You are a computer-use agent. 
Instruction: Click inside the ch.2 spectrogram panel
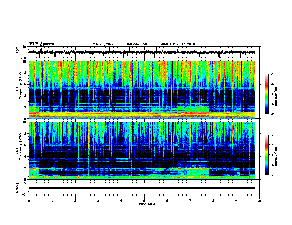click(142, 151)
